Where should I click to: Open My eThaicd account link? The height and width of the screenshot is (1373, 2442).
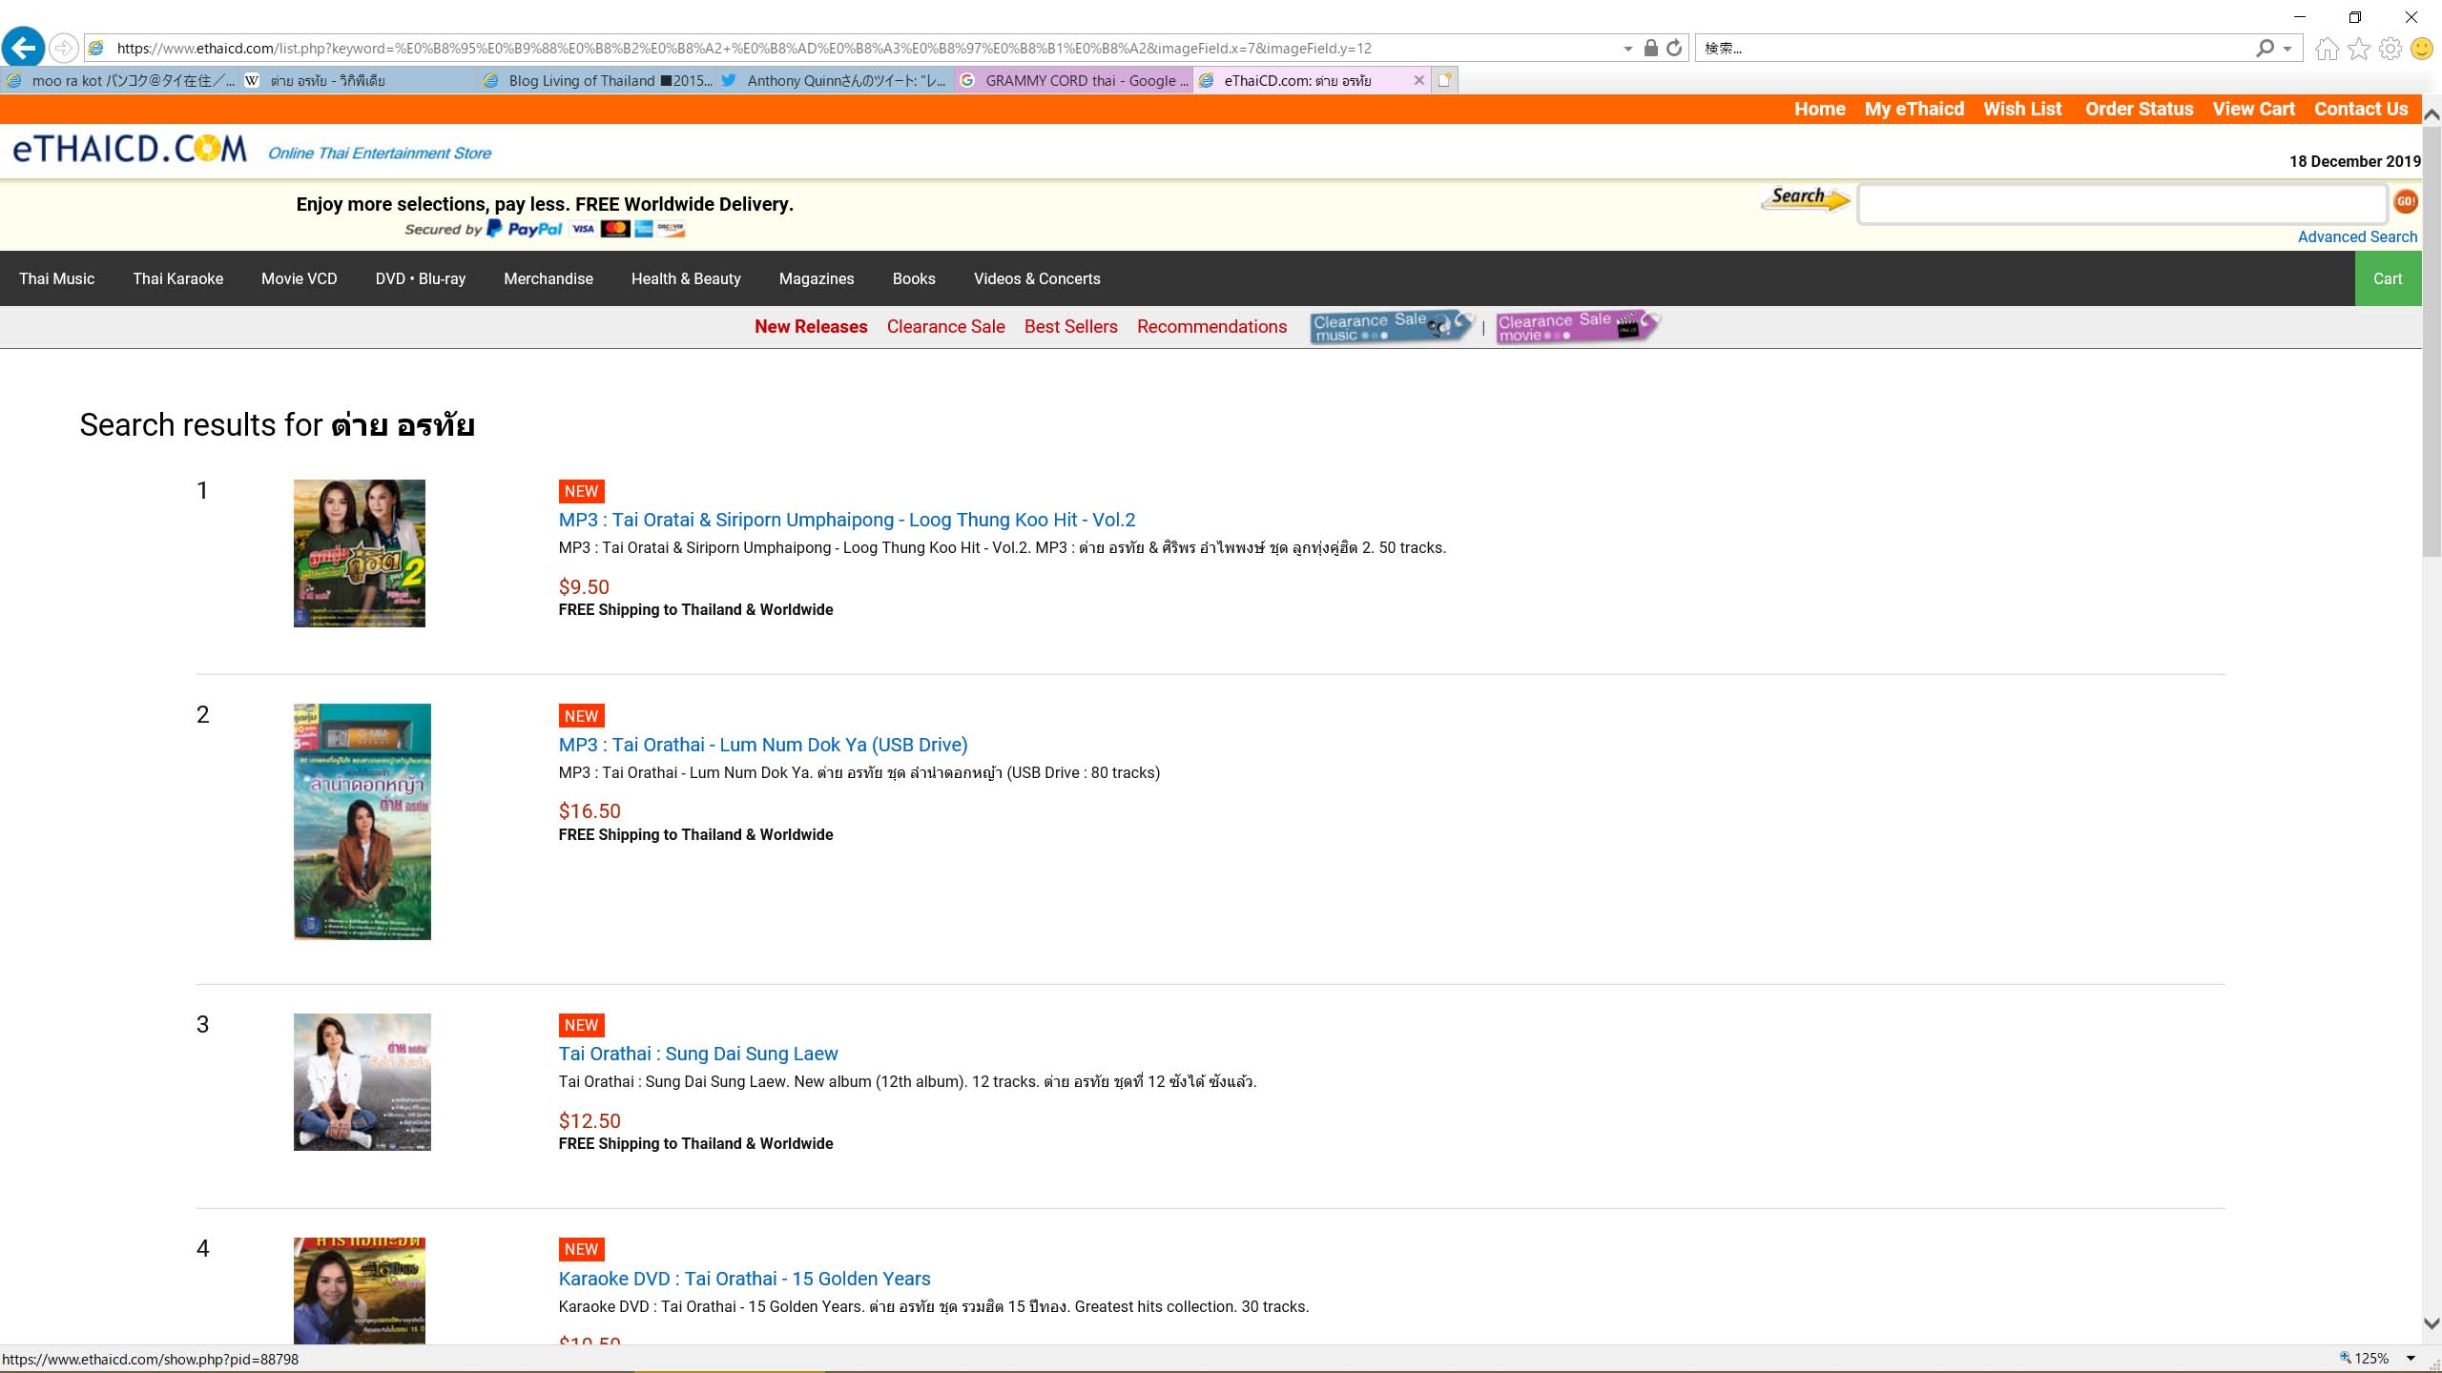click(x=1914, y=109)
